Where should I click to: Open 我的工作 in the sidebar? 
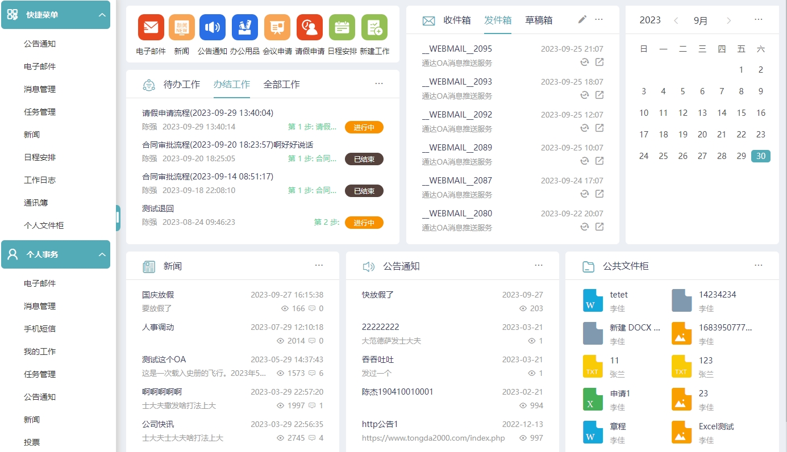click(x=40, y=351)
